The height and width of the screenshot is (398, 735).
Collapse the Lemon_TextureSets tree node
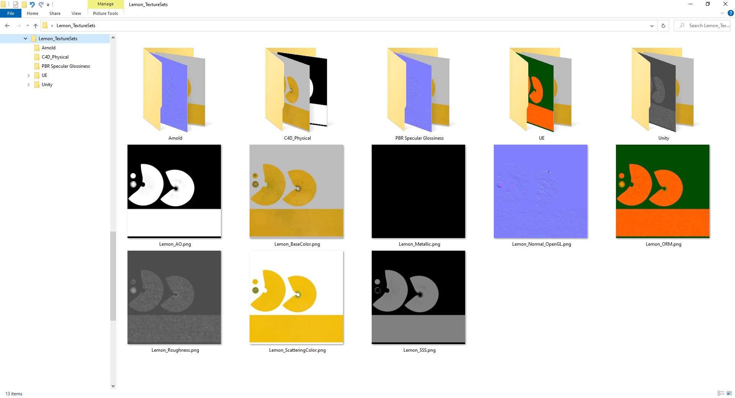25,39
